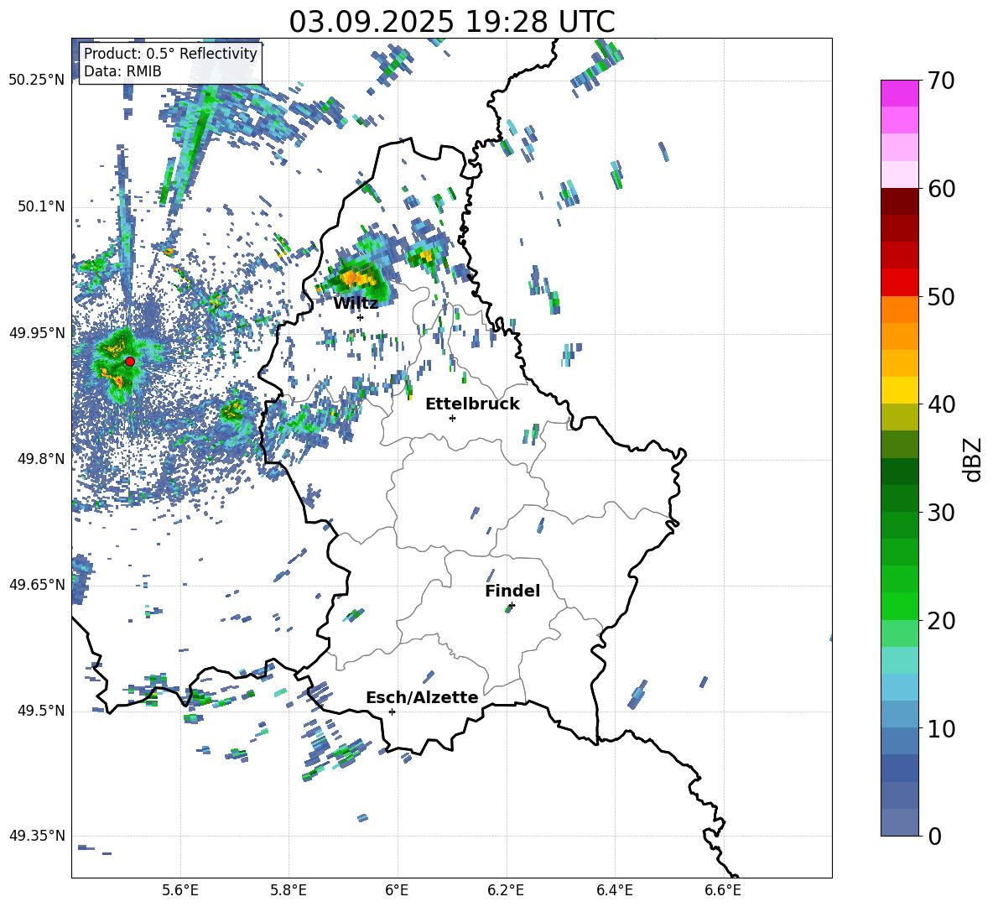Click the colorbar value 30

click(x=942, y=513)
